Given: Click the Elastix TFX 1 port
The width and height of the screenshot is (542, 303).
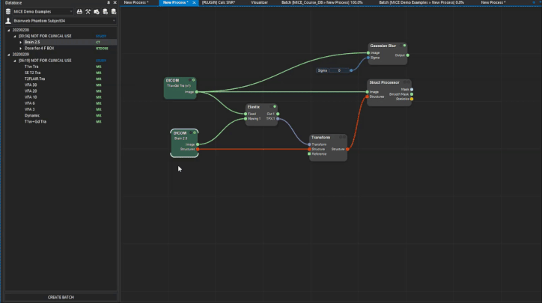Looking at the screenshot, I should click(x=278, y=119).
